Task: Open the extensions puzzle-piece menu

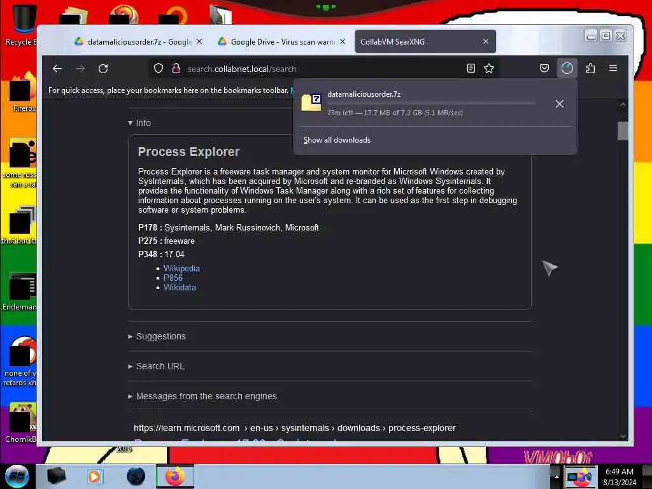Action: pos(590,68)
